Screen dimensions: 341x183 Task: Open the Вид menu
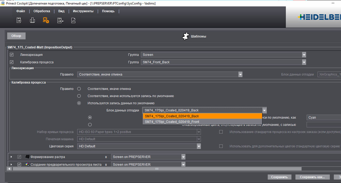[x=61, y=11]
